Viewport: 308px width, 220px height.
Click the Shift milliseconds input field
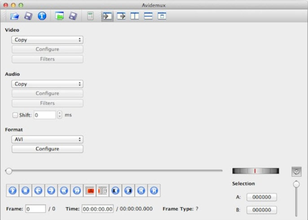tap(45, 115)
